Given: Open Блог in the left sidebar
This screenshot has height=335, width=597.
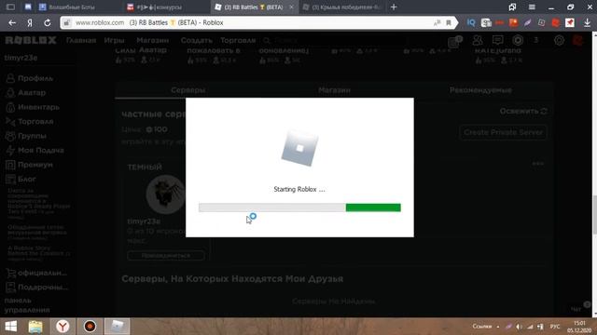Looking at the screenshot, I should pos(21,180).
